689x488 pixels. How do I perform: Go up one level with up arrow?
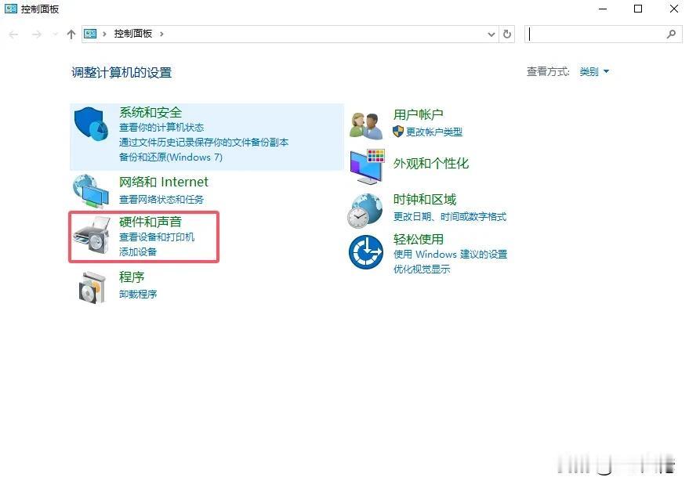click(x=71, y=34)
